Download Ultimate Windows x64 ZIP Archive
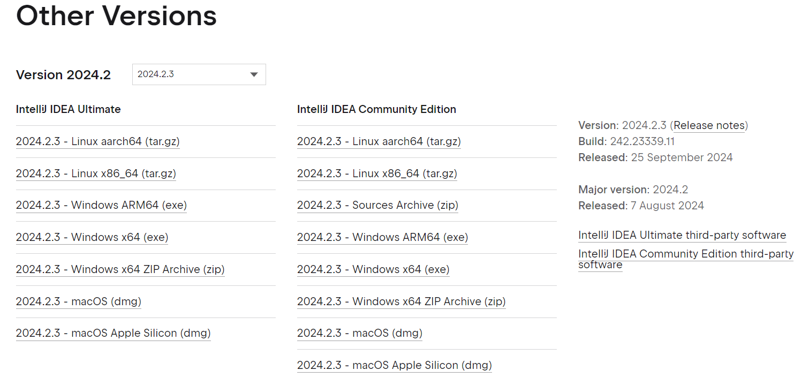809x378 pixels. [x=120, y=269]
